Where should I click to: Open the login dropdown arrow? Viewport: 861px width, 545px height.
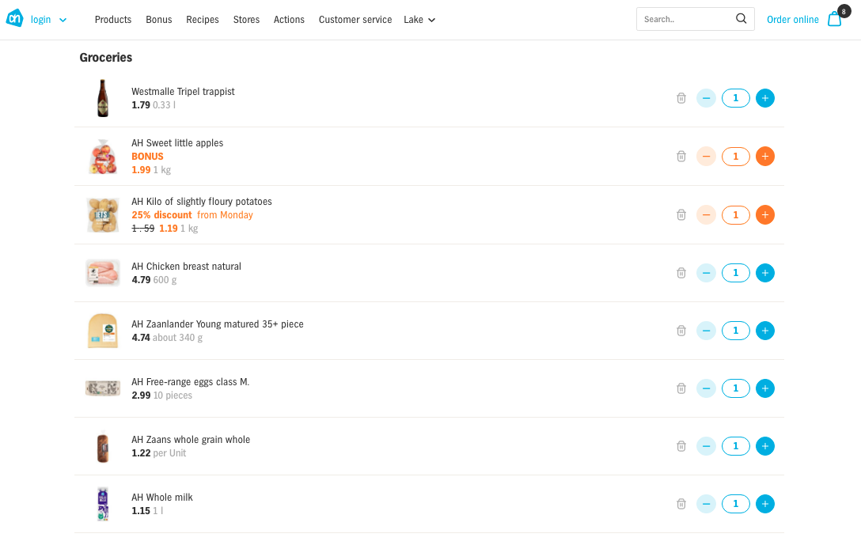coord(63,21)
